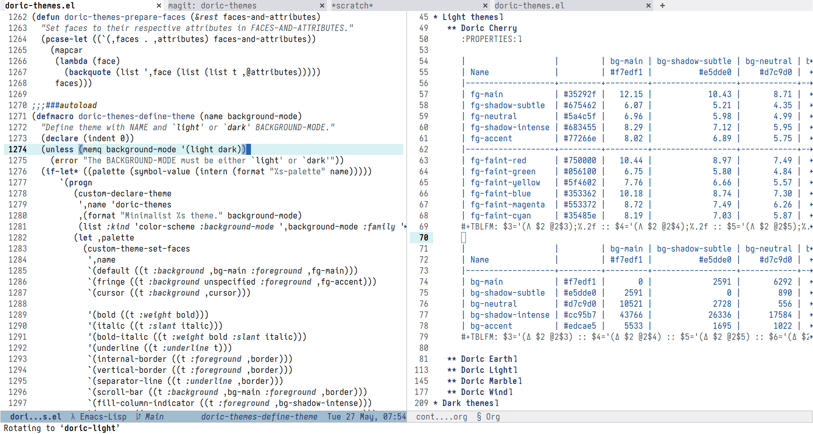Viewport: 813px width, 434px height.
Task: Click the defun doric-themes-prepare-faces line
Action: click(x=176, y=17)
